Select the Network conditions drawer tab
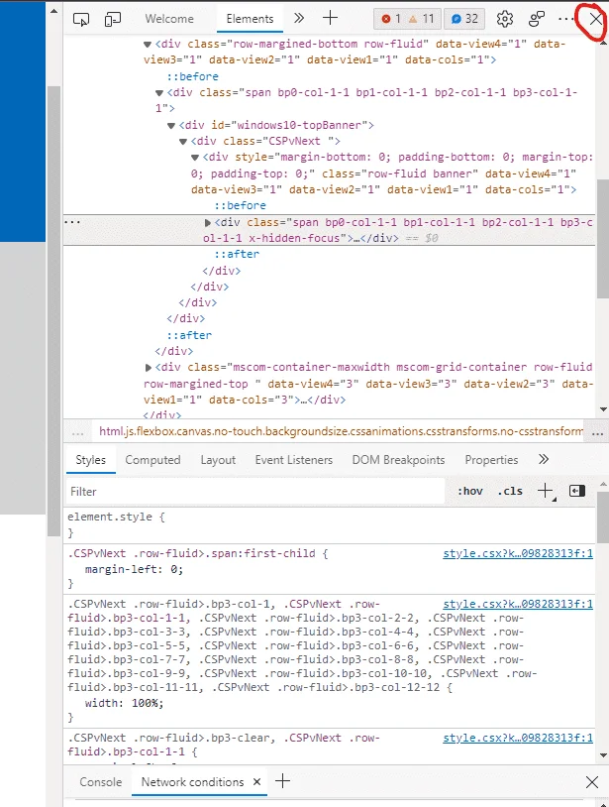This screenshot has width=609, height=807. point(193,782)
